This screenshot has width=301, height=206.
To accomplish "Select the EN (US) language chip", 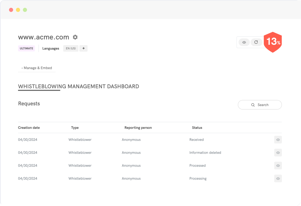I will tap(71, 48).
